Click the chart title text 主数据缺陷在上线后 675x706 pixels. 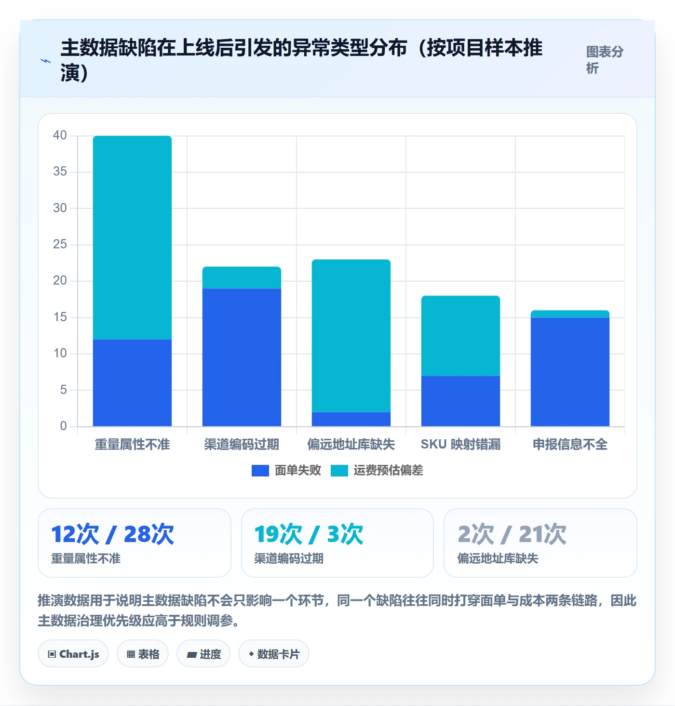pos(147,48)
